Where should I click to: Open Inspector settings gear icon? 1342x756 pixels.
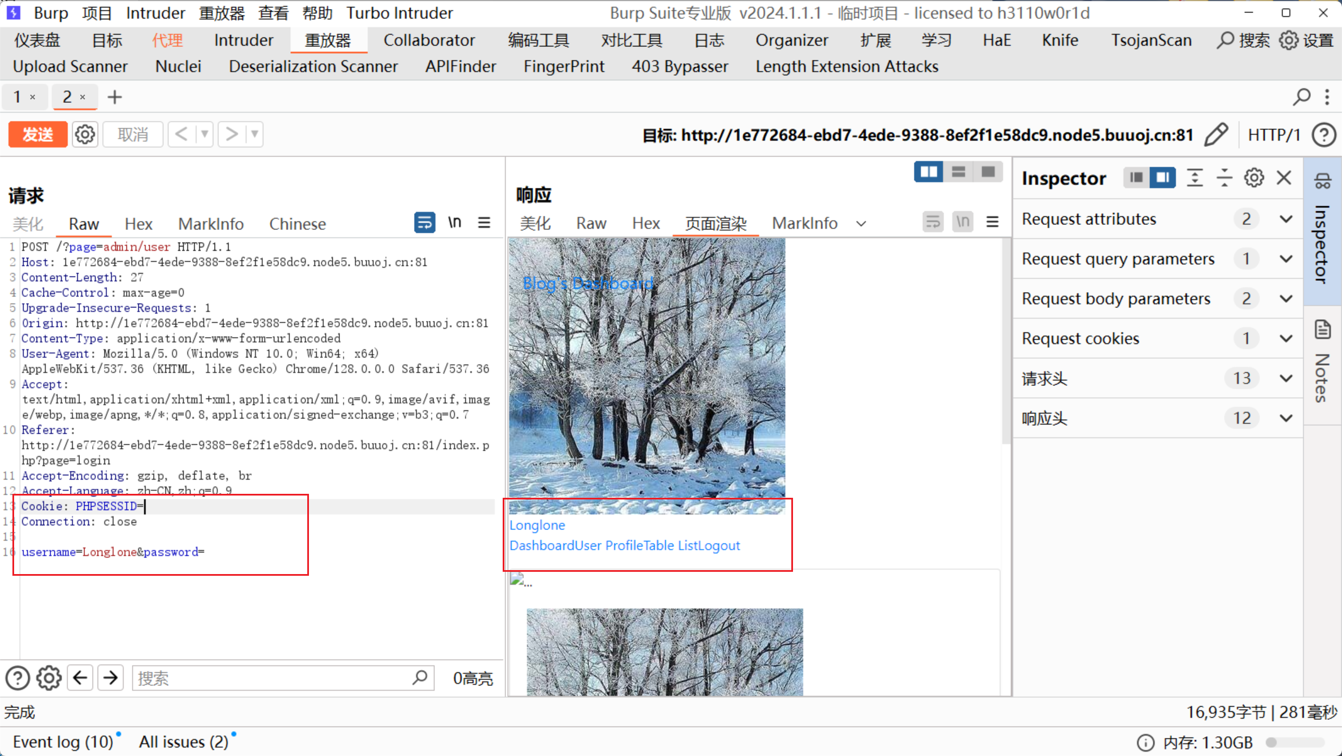[1254, 178]
